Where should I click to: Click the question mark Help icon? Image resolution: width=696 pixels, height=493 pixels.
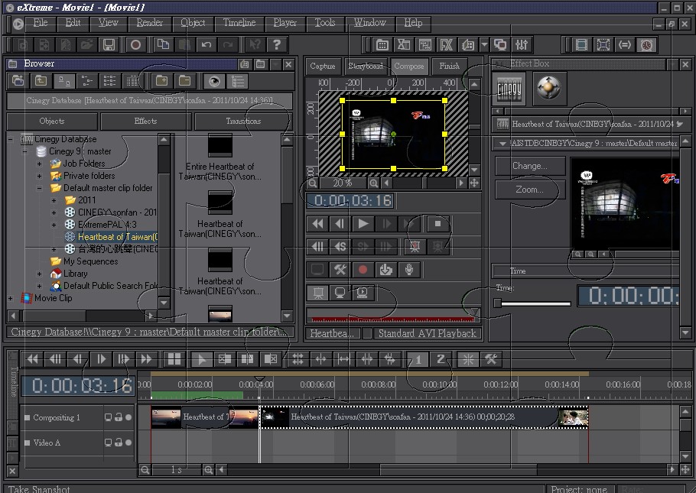(277, 45)
